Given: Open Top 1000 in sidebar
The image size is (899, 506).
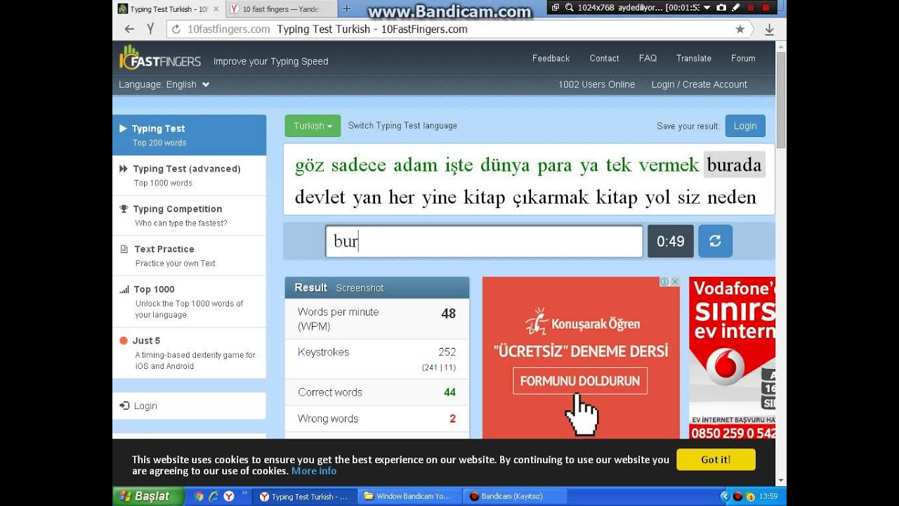Looking at the screenshot, I should click(x=189, y=301).
